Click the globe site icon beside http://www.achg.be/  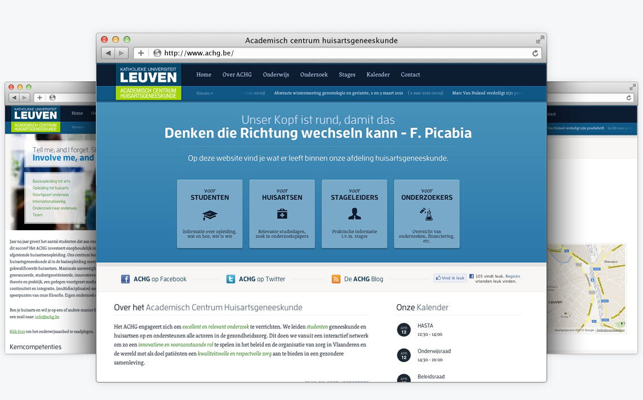point(157,53)
